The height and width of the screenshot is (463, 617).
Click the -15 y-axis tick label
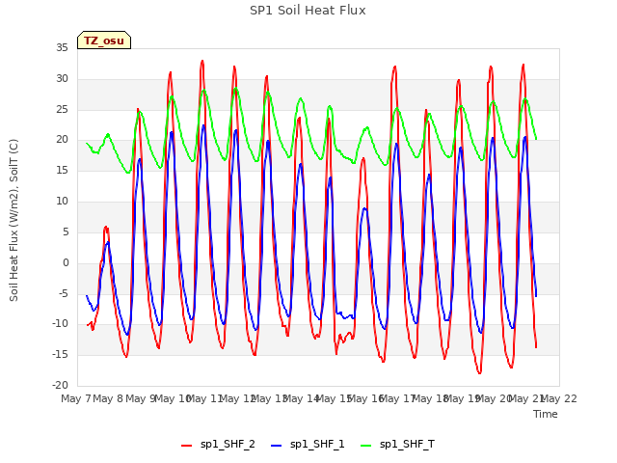pos(60,355)
